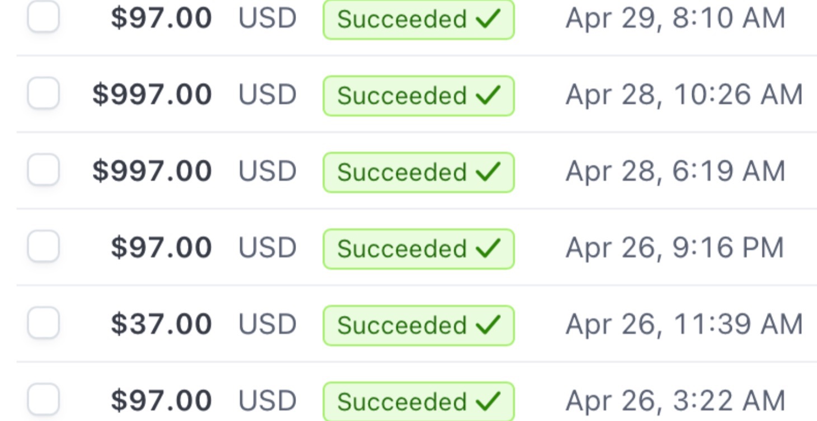Open the $37.00 payment amount

coord(161,325)
